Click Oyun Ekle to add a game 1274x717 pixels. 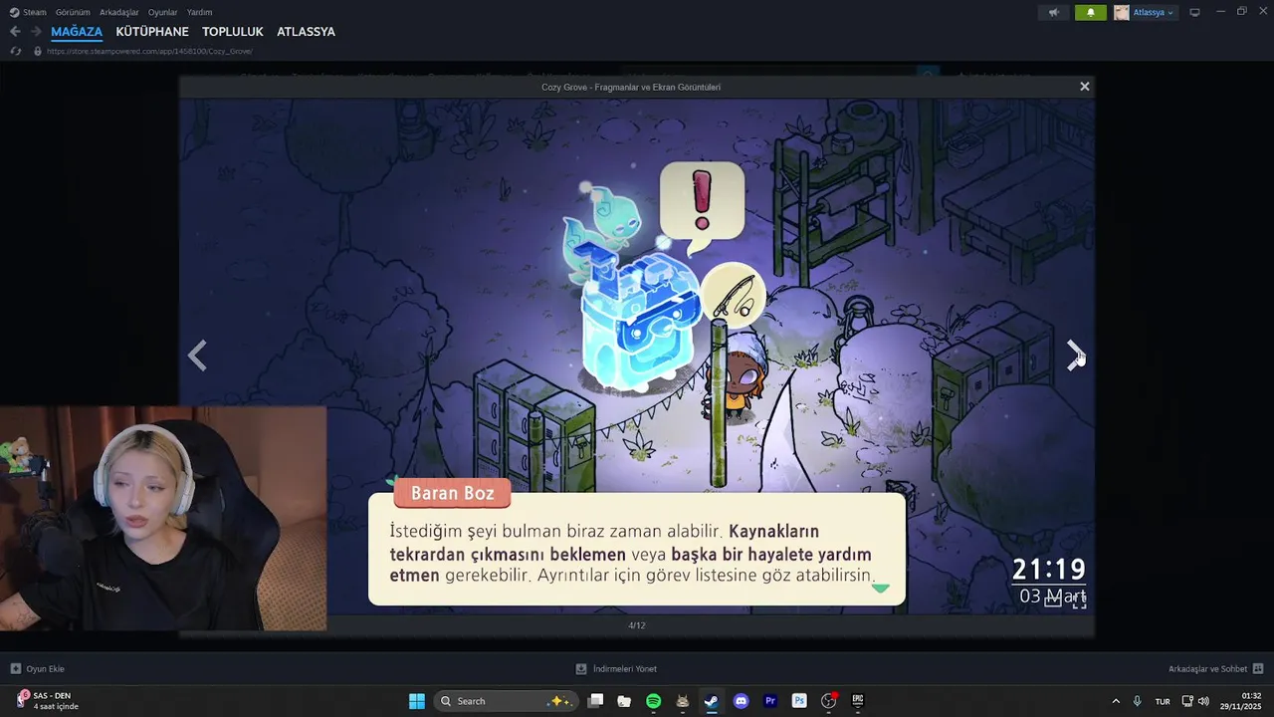coord(38,669)
